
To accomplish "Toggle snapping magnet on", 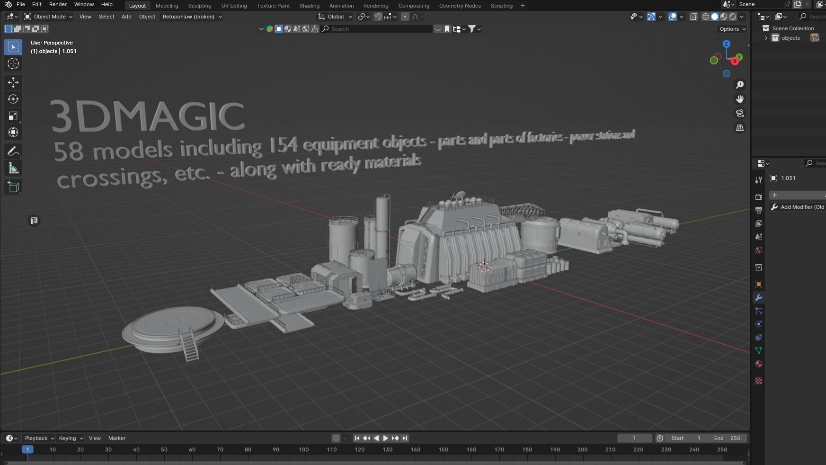I will click(x=378, y=17).
